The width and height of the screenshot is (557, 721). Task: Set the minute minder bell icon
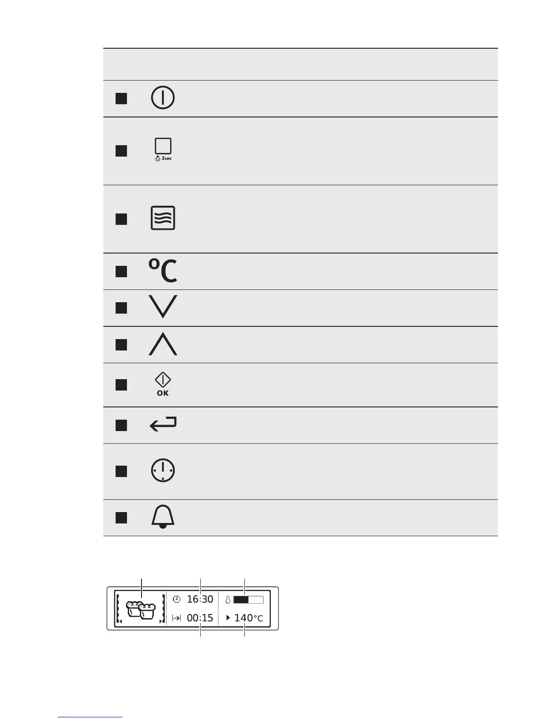(163, 518)
